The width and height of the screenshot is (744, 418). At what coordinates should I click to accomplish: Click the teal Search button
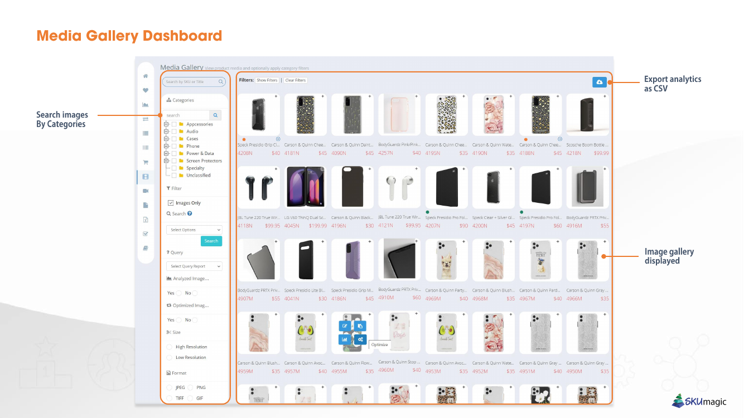(x=211, y=241)
